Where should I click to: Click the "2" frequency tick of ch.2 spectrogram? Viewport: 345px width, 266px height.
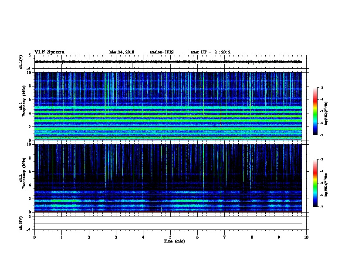pyautogui.click(x=31, y=199)
